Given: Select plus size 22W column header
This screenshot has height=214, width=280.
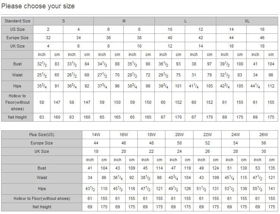Looking at the screenshot, I should tap(207, 135).
